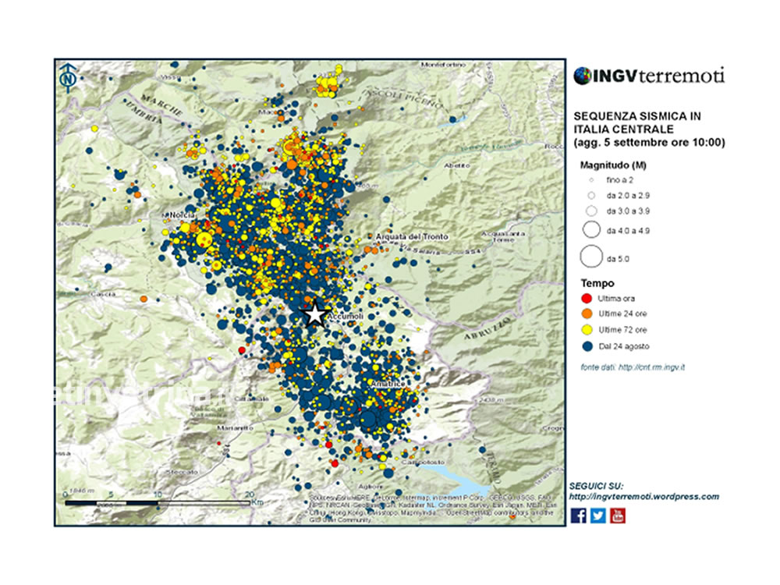This screenshot has width=780, height=585.
Task: Select the 'da 2.0 a 2.9' legend circle
Action: tap(591, 196)
